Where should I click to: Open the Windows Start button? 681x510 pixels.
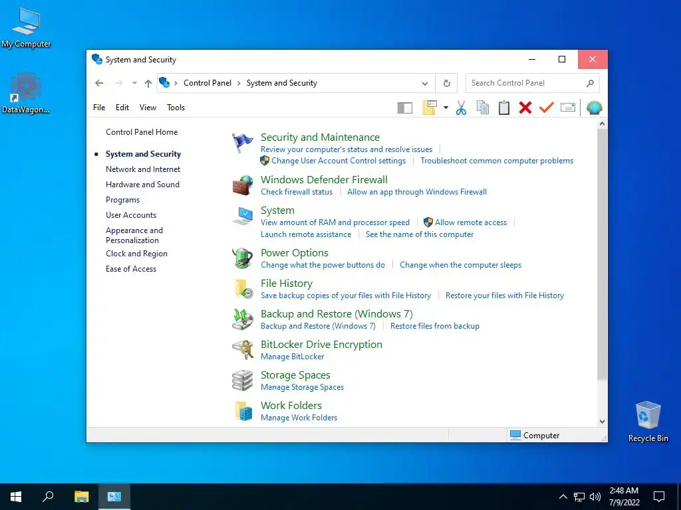click(16, 497)
